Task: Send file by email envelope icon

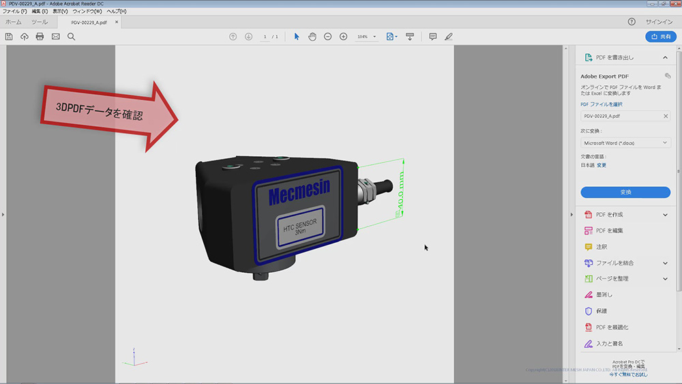Action: pos(56,37)
